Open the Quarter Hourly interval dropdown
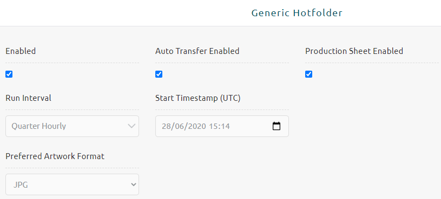The height and width of the screenshot is (199, 441). (x=73, y=126)
